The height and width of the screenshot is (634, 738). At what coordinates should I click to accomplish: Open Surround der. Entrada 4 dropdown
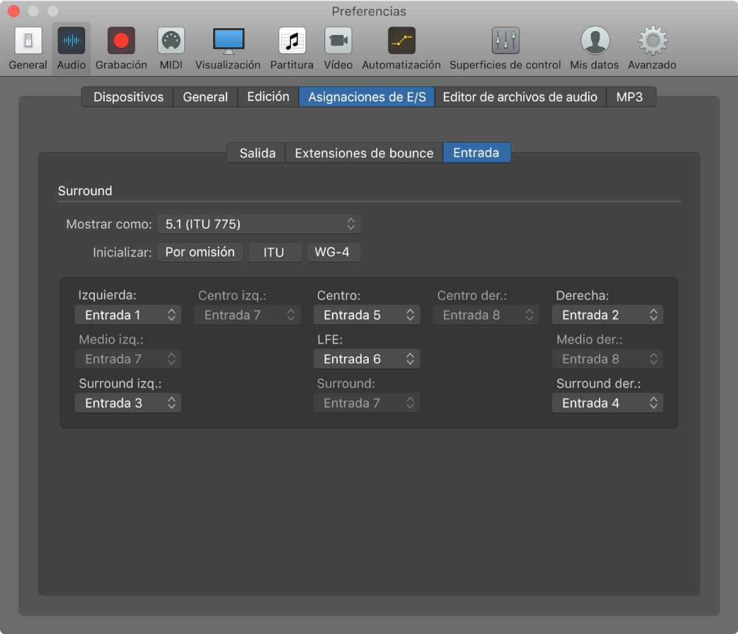pos(608,403)
